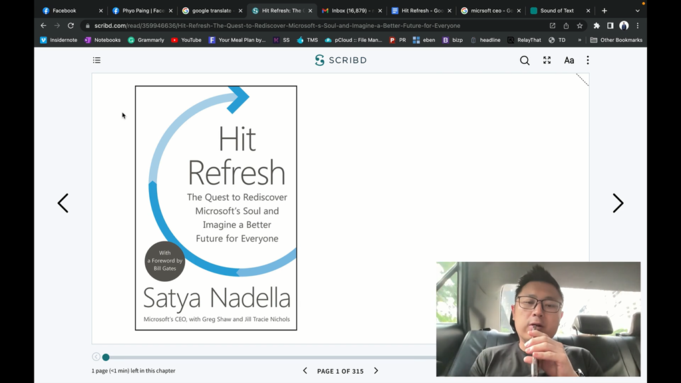Click the address bar URL
Viewport: 681px width, 383px height.
[x=277, y=26]
